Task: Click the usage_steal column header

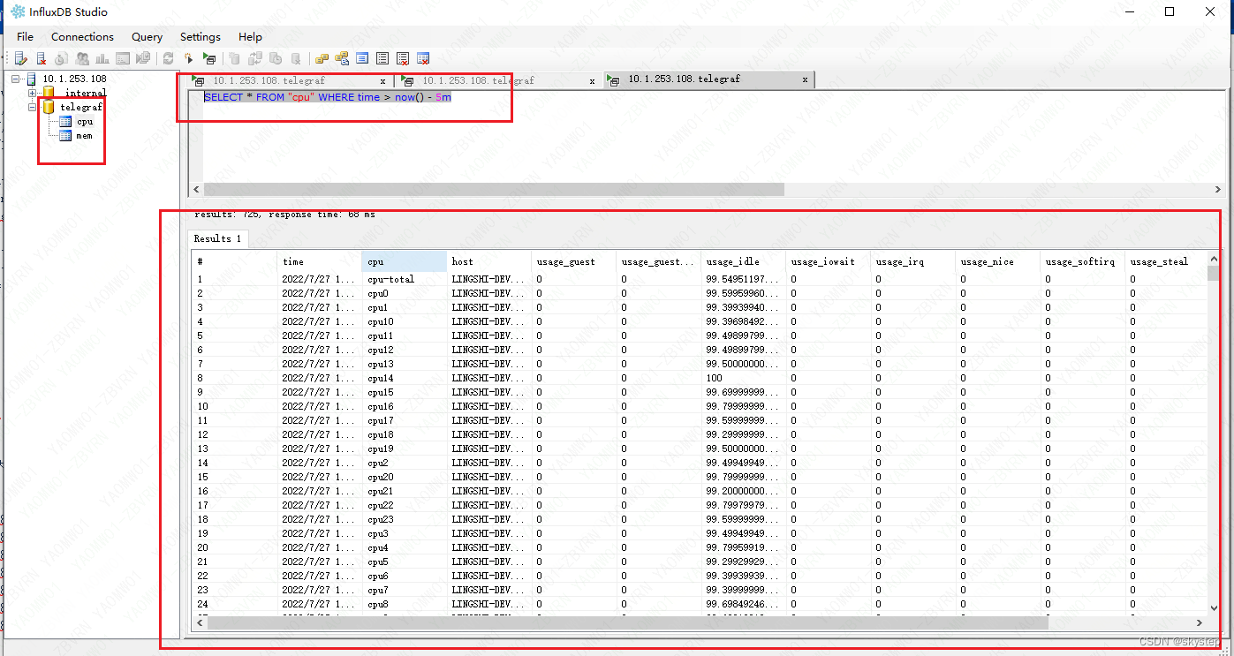Action: pyautogui.click(x=1167, y=261)
